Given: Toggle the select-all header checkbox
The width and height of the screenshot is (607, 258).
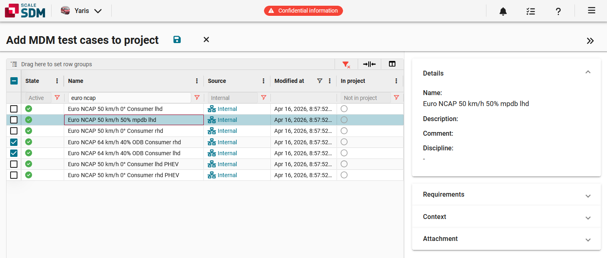Looking at the screenshot, I should [x=14, y=81].
